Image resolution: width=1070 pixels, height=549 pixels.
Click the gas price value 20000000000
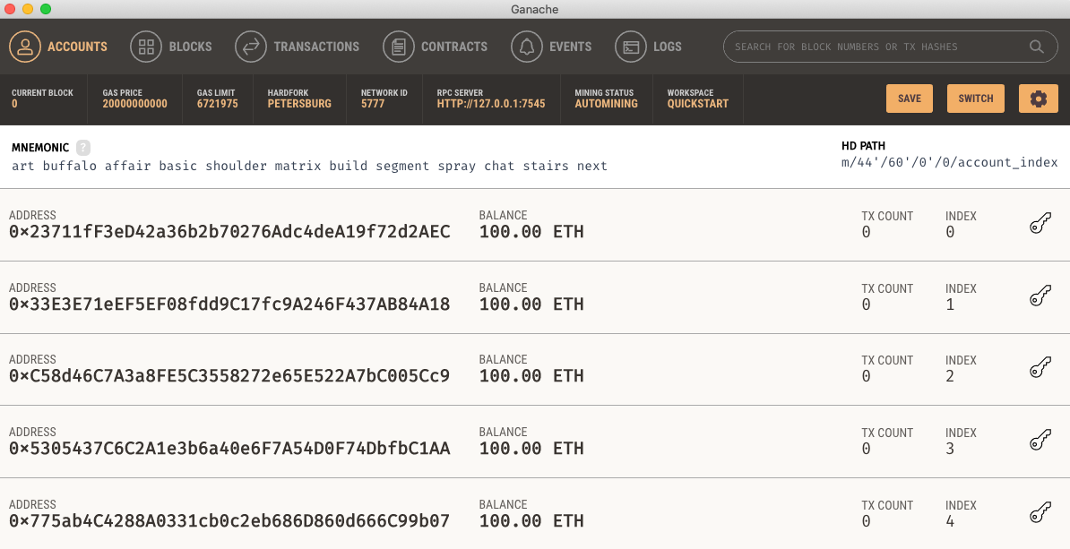coord(135,104)
